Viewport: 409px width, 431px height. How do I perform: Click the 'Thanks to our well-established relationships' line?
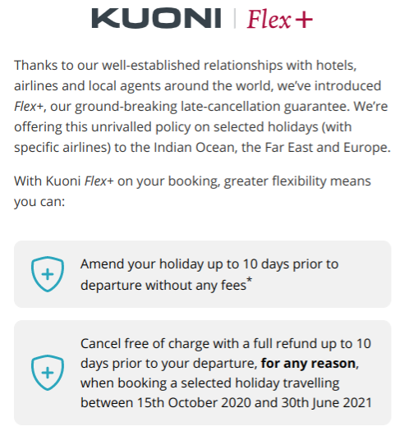coord(186,66)
